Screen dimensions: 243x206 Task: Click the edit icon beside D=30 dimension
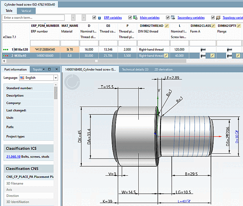(237, 131)
